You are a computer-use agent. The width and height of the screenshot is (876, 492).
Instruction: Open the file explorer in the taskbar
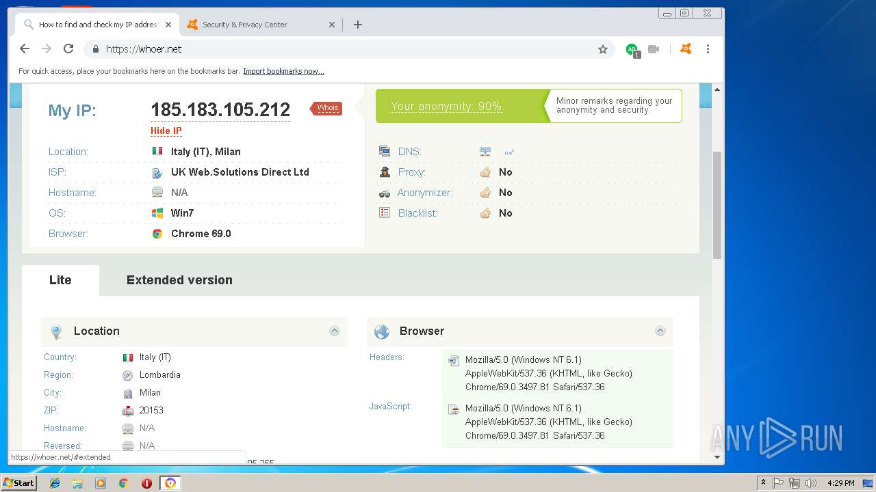[x=77, y=483]
